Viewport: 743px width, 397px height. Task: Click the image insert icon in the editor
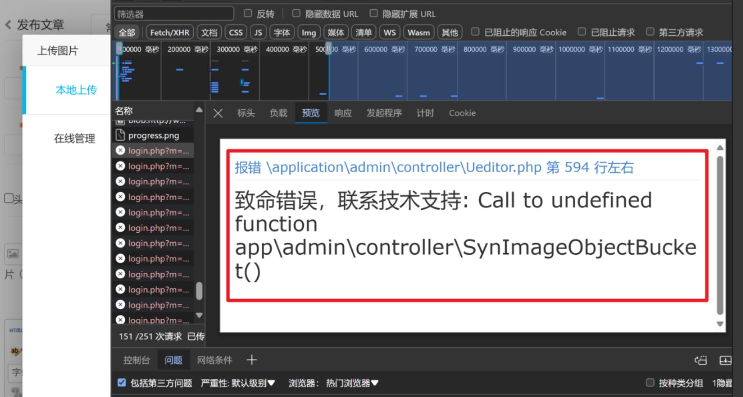tap(13, 253)
